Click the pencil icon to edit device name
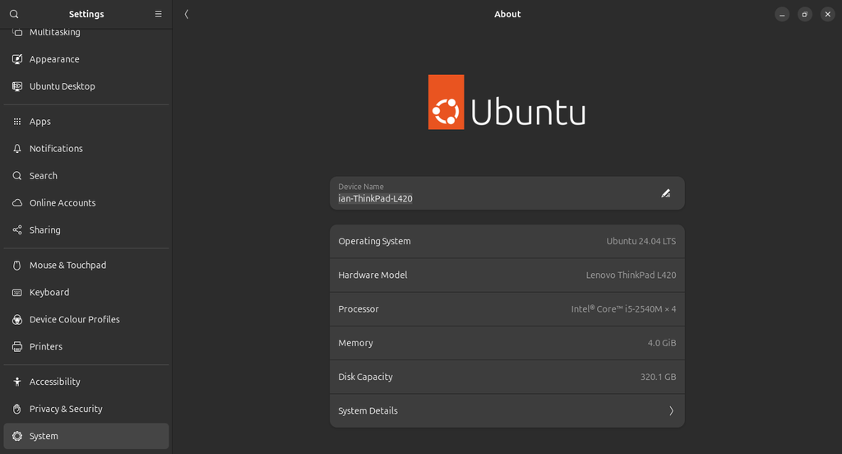This screenshot has width=842, height=454. click(666, 193)
